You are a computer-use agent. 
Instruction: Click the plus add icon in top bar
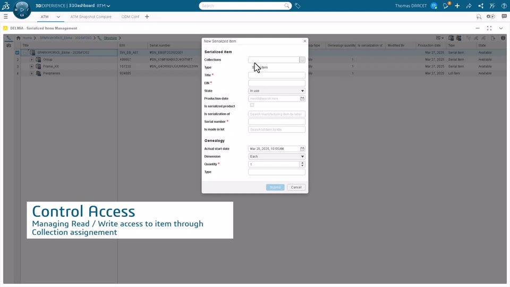tap(457, 5)
